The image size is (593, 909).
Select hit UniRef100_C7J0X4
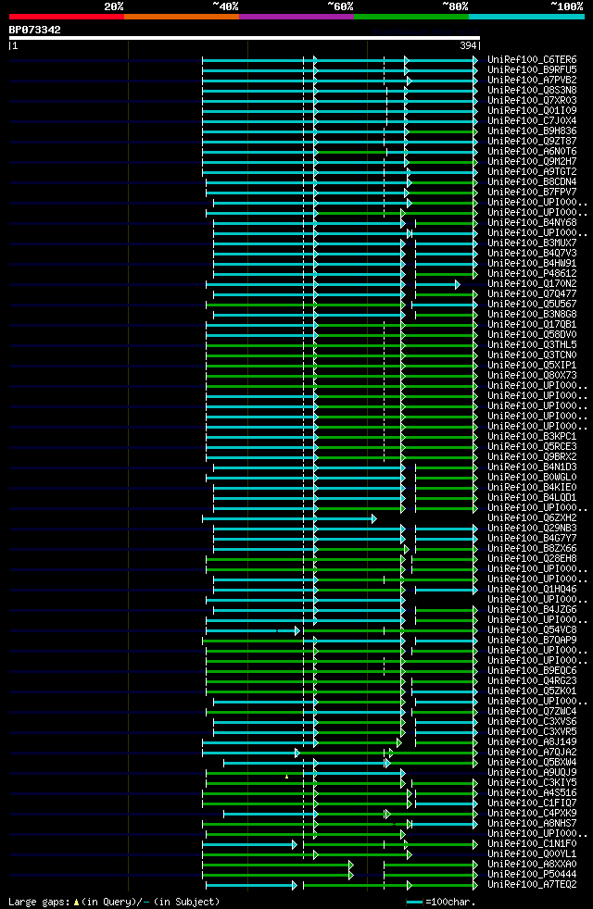tap(532, 120)
